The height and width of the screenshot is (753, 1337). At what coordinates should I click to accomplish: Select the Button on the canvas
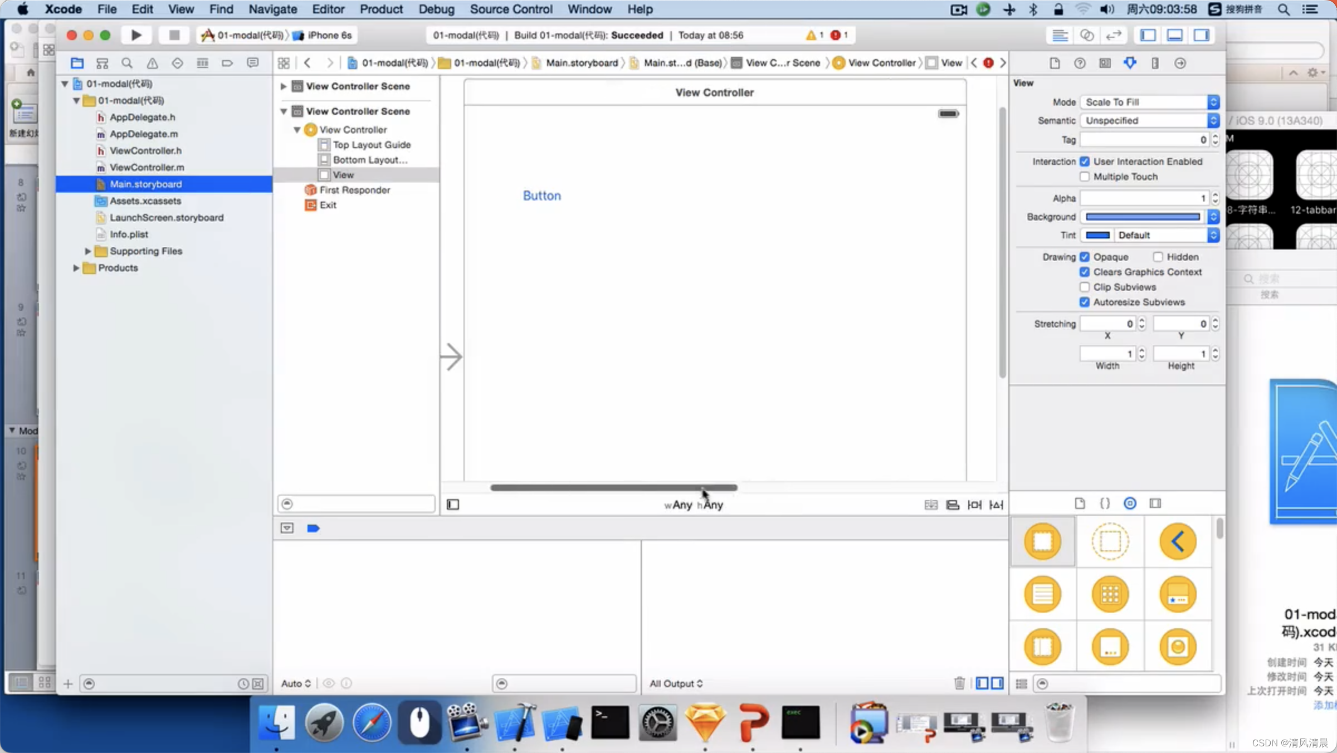[x=541, y=195]
